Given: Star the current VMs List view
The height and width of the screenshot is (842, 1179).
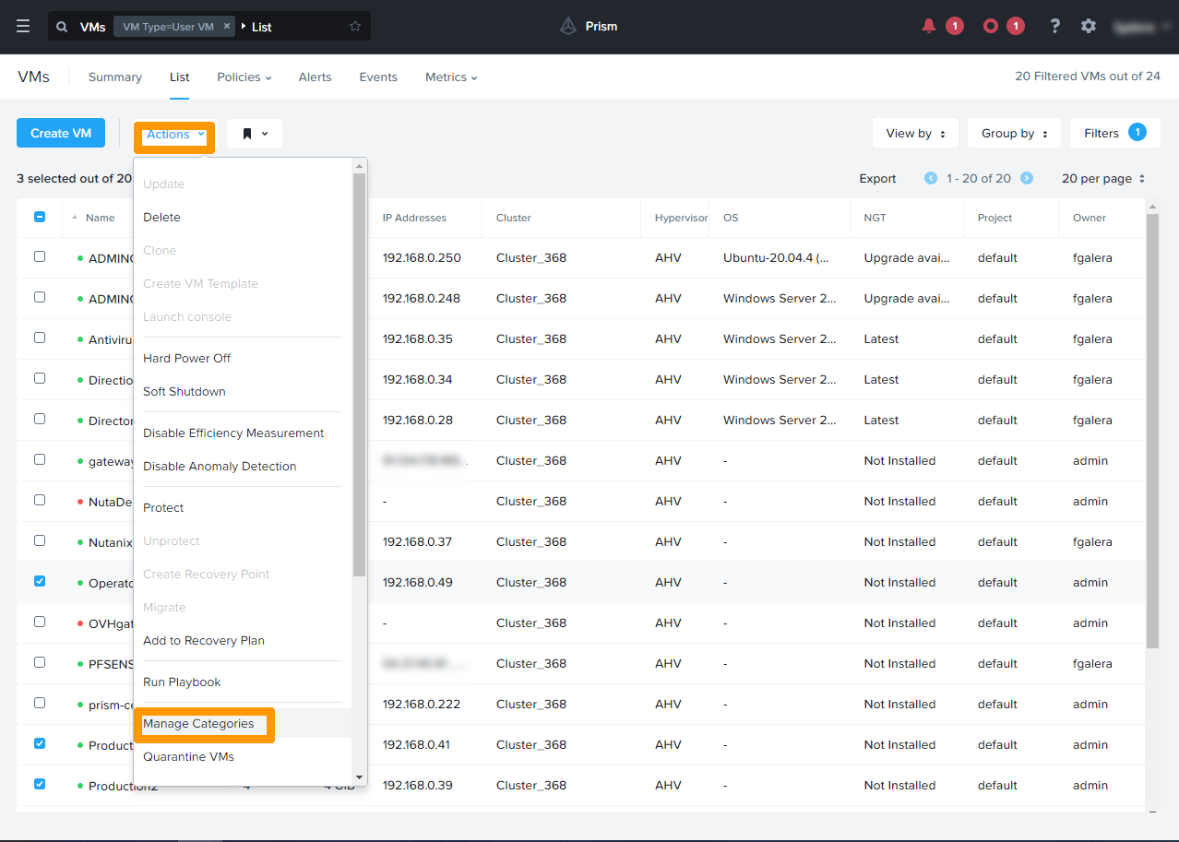Looking at the screenshot, I should pos(354,26).
